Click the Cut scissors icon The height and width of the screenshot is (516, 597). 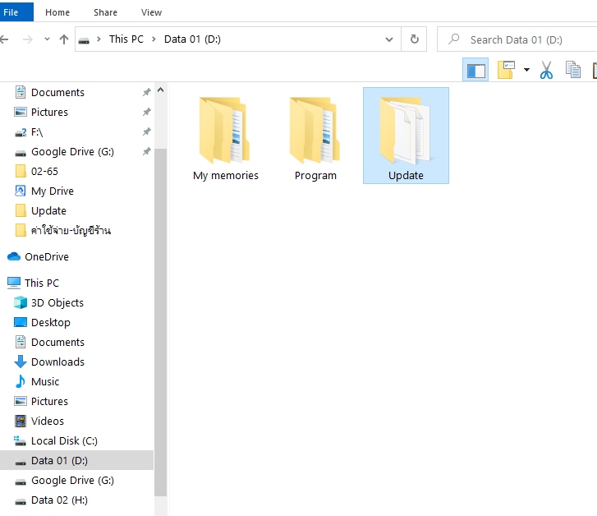(x=546, y=70)
